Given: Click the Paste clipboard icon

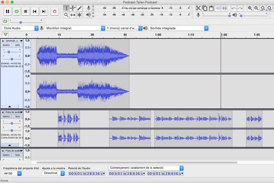Looking at the screenshot, I should tap(211, 8).
